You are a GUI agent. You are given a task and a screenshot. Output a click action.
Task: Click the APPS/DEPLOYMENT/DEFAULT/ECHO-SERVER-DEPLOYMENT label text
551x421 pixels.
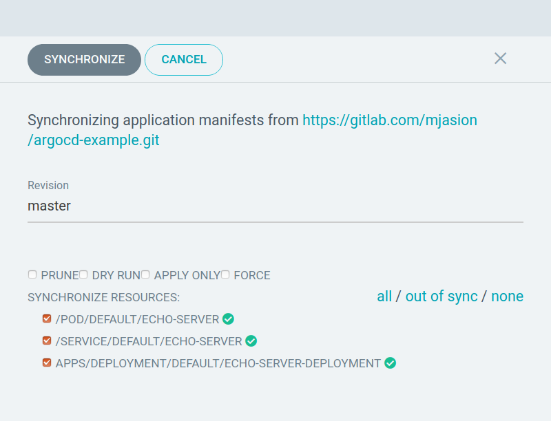click(218, 363)
